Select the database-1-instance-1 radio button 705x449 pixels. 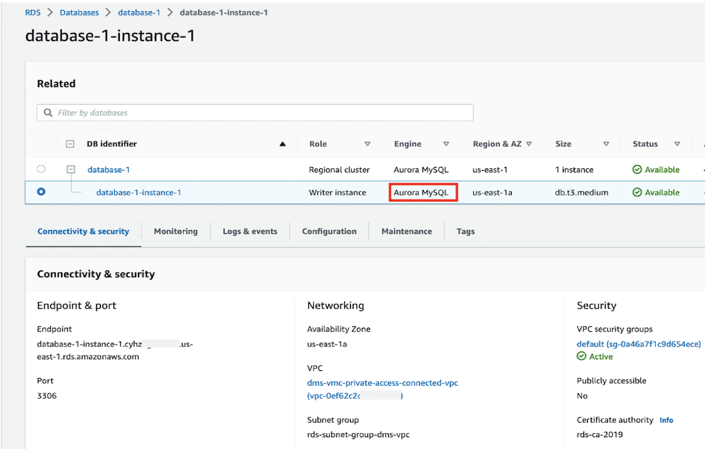pyautogui.click(x=41, y=192)
